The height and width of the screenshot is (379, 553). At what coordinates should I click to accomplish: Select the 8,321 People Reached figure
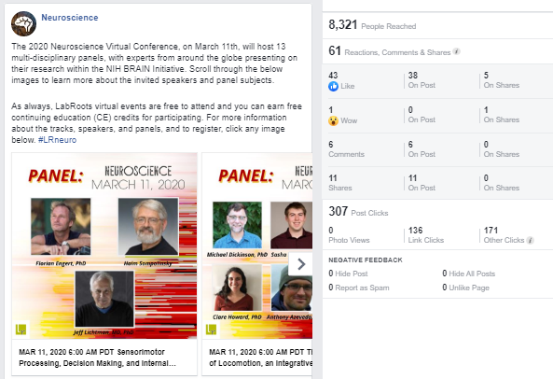coord(372,25)
